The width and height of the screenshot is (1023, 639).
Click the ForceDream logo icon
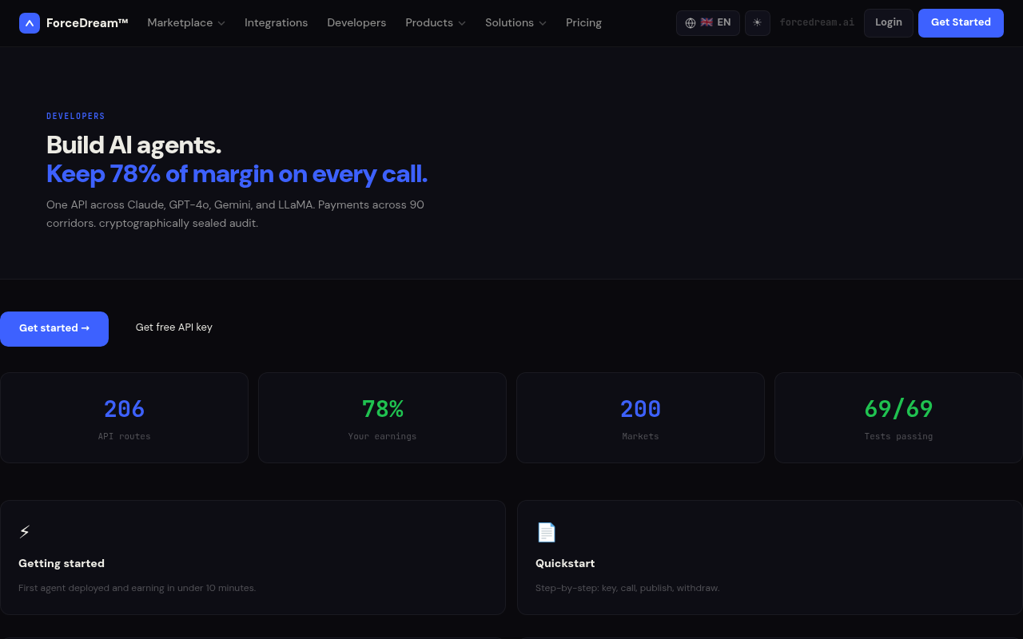30,23
